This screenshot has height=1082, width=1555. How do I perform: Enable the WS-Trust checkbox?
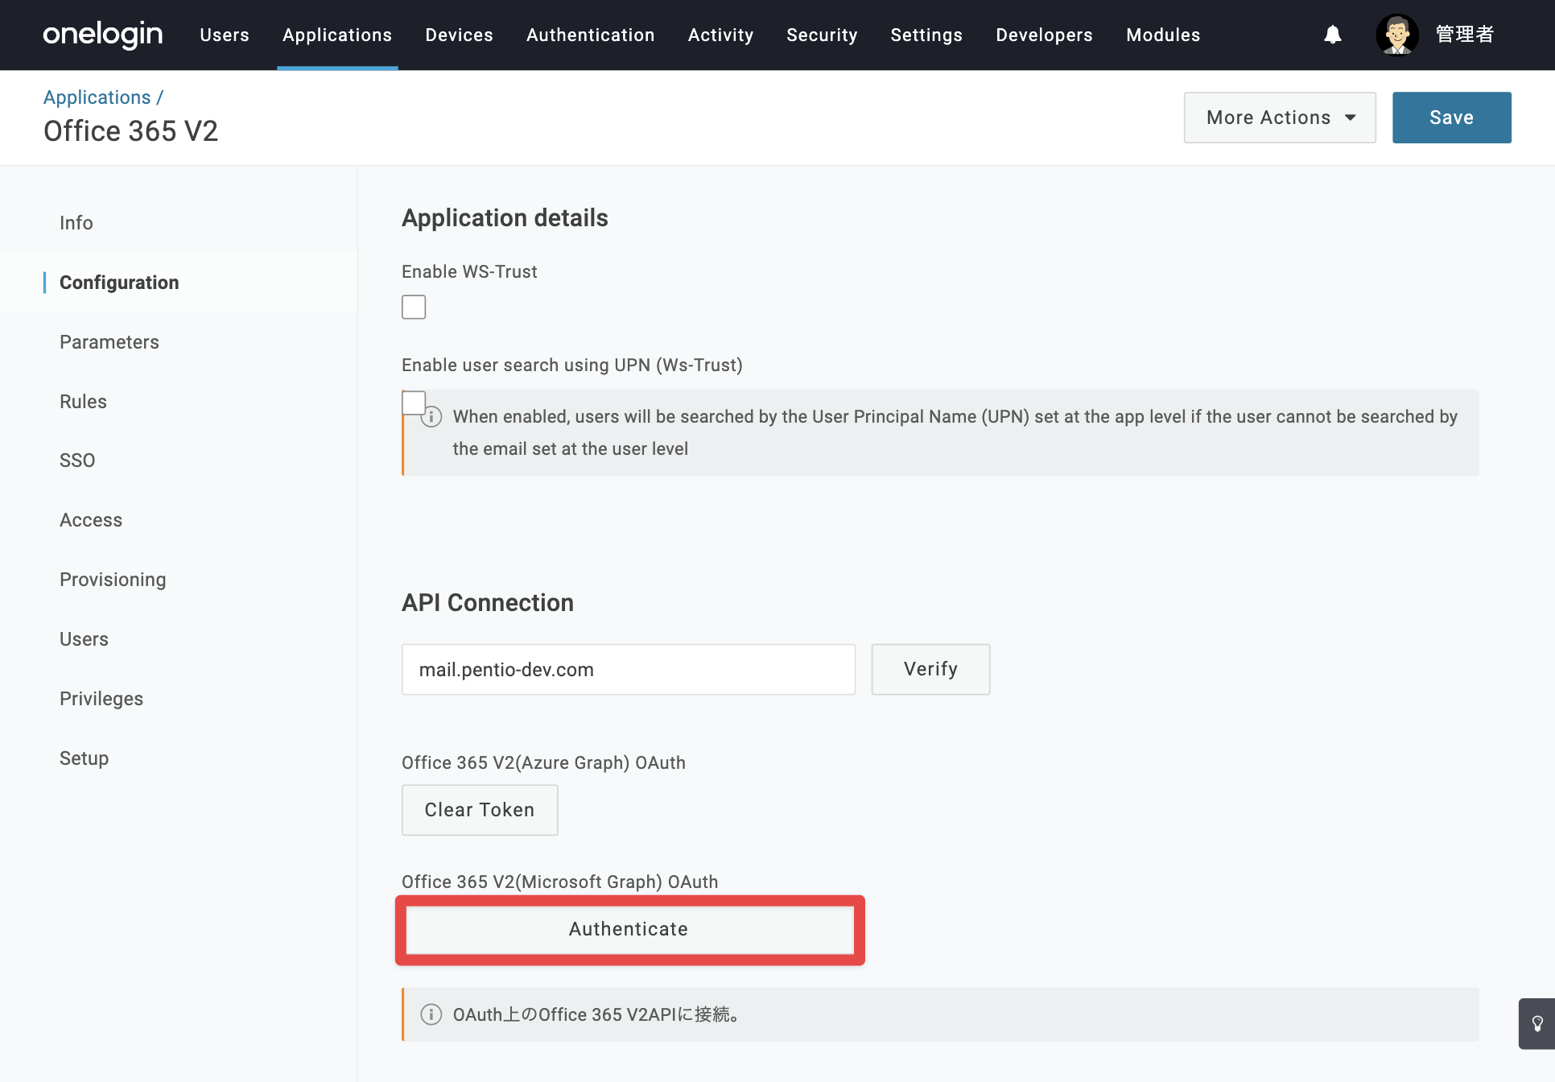[414, 307]
